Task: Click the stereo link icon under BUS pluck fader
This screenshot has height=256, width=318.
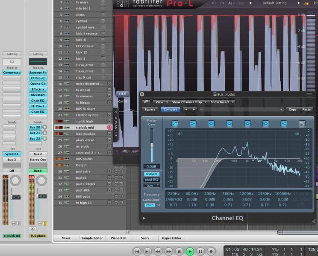Action: (x=32, y=229)
